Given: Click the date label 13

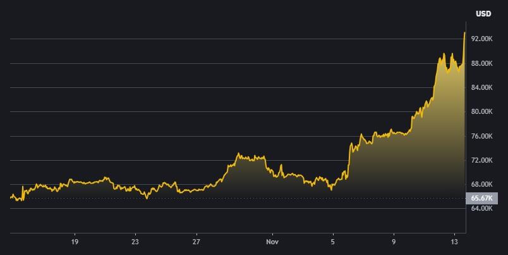Looking at the screenshot, I should click(x=454, y=242).
